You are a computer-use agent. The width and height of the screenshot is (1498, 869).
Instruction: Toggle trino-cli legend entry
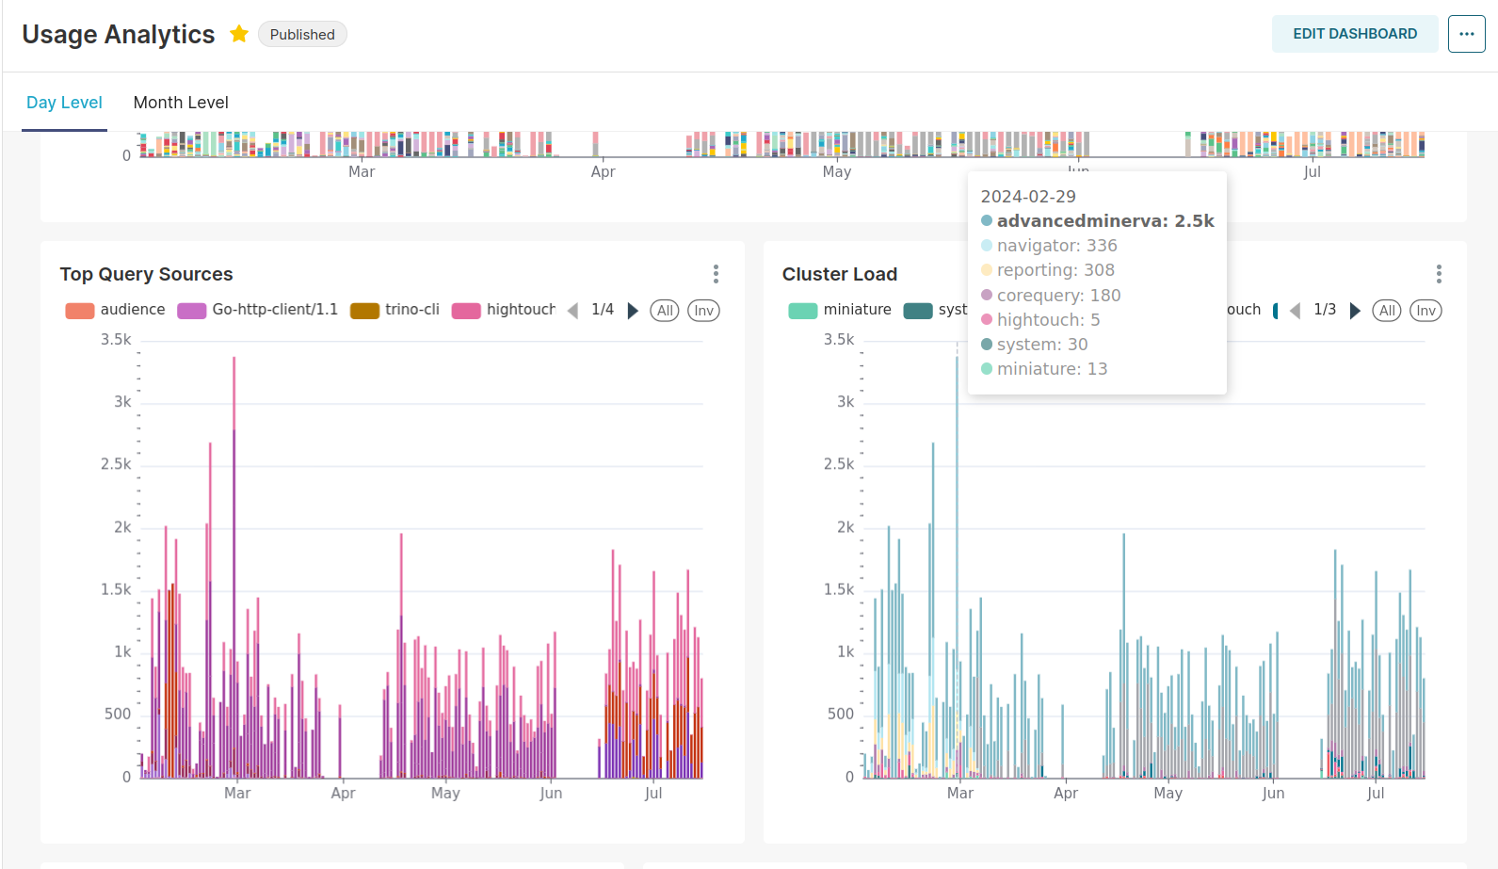point(395,310)
